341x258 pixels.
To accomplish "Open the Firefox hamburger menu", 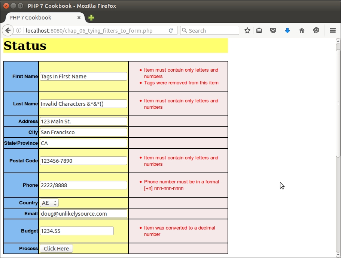I will 332,31.
